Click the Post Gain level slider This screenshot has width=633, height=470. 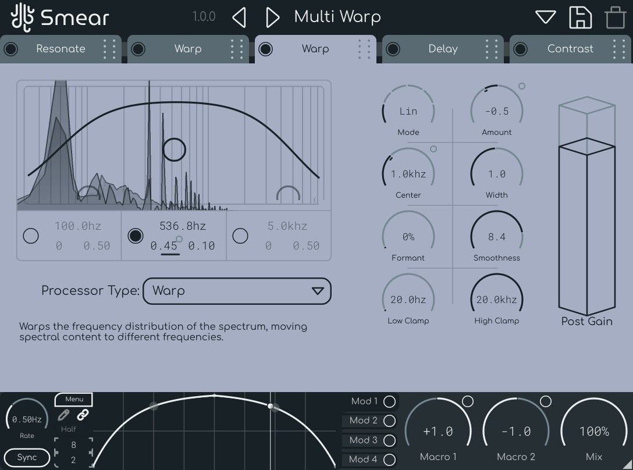586,227
